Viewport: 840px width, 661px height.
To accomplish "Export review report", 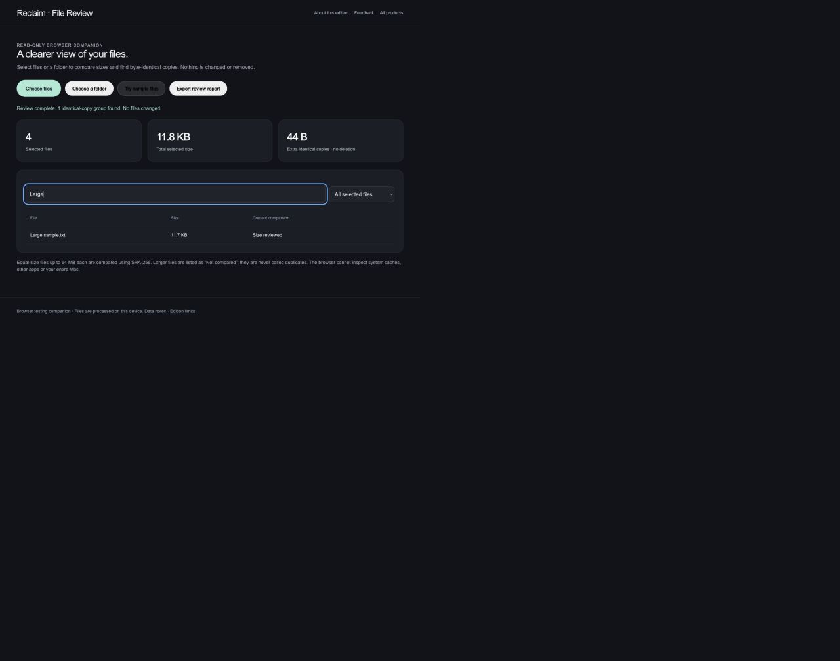I will (x=198, y=89).
